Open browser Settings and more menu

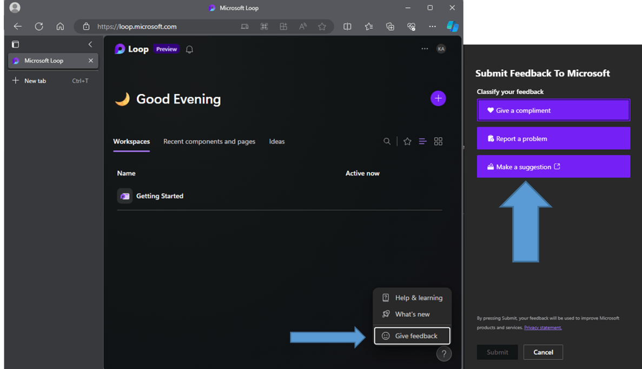[432, 27]
